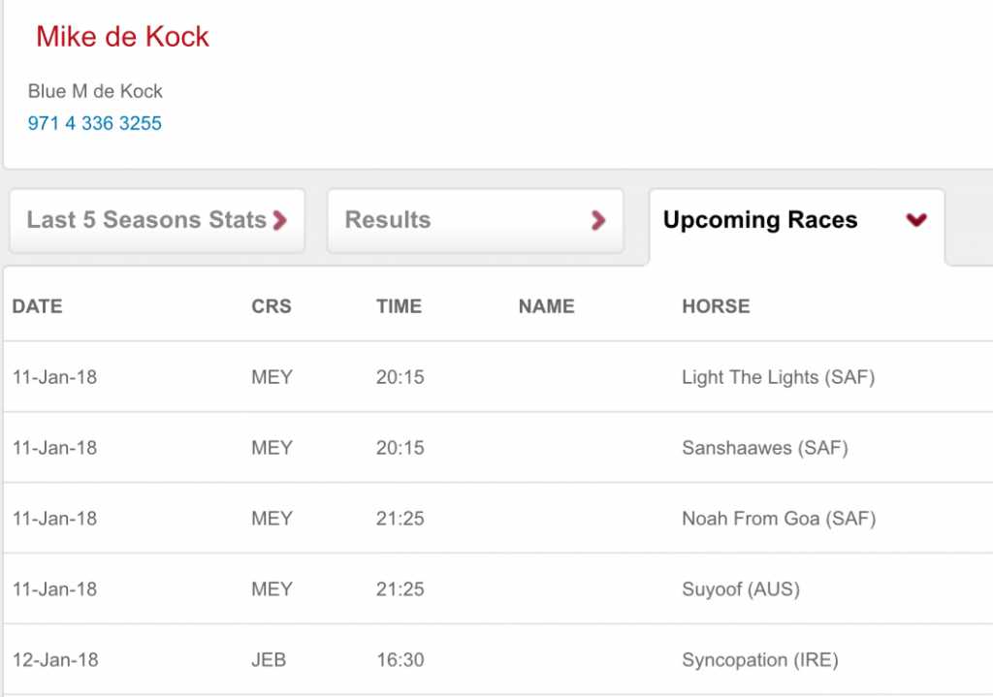Switch to the Results tab

388,220
